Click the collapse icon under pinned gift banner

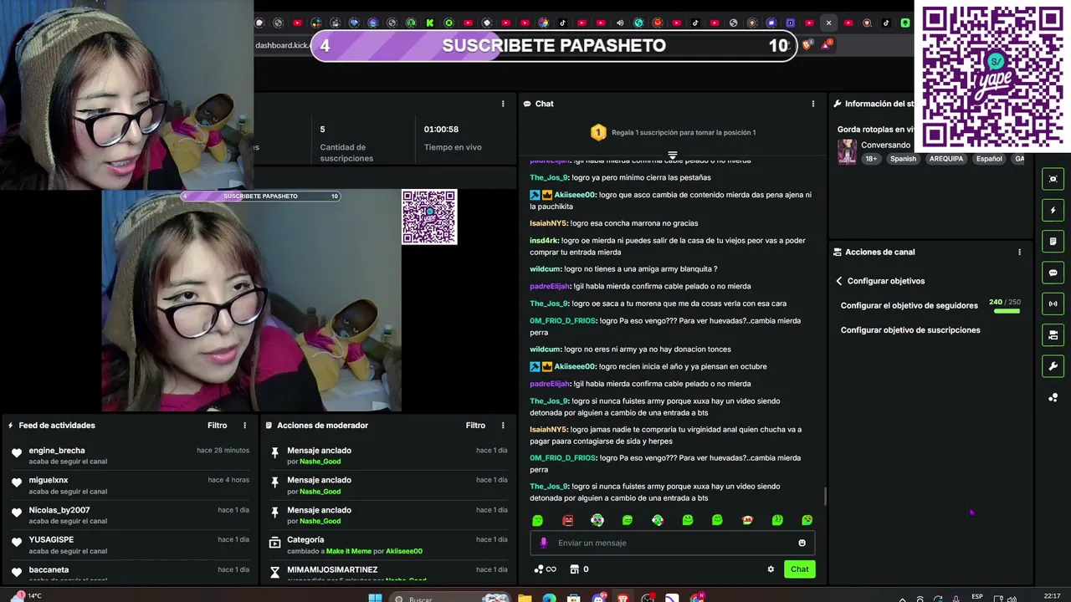(672, 156)
